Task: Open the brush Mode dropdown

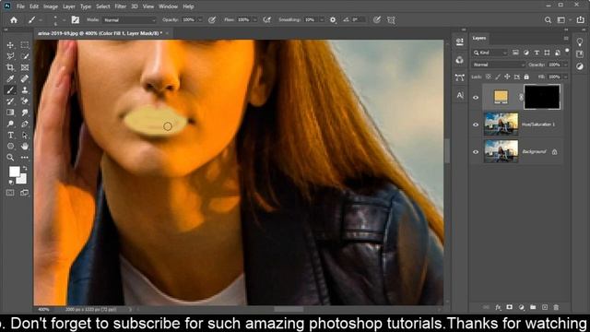Action: coord(129,20)
